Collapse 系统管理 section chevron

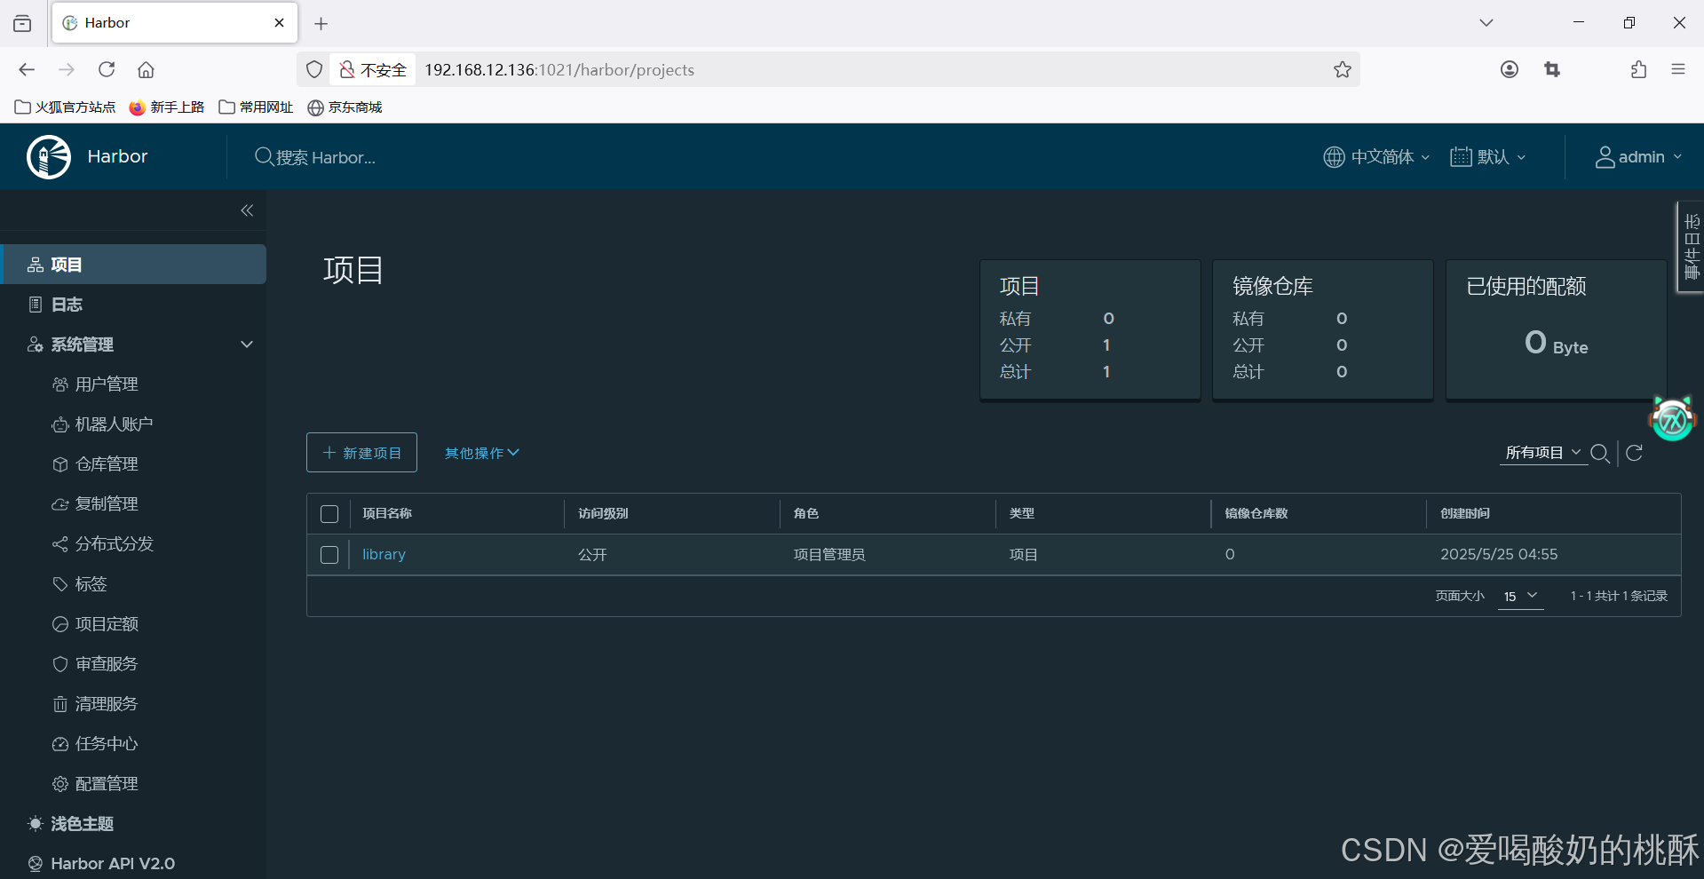click(247, 344)
